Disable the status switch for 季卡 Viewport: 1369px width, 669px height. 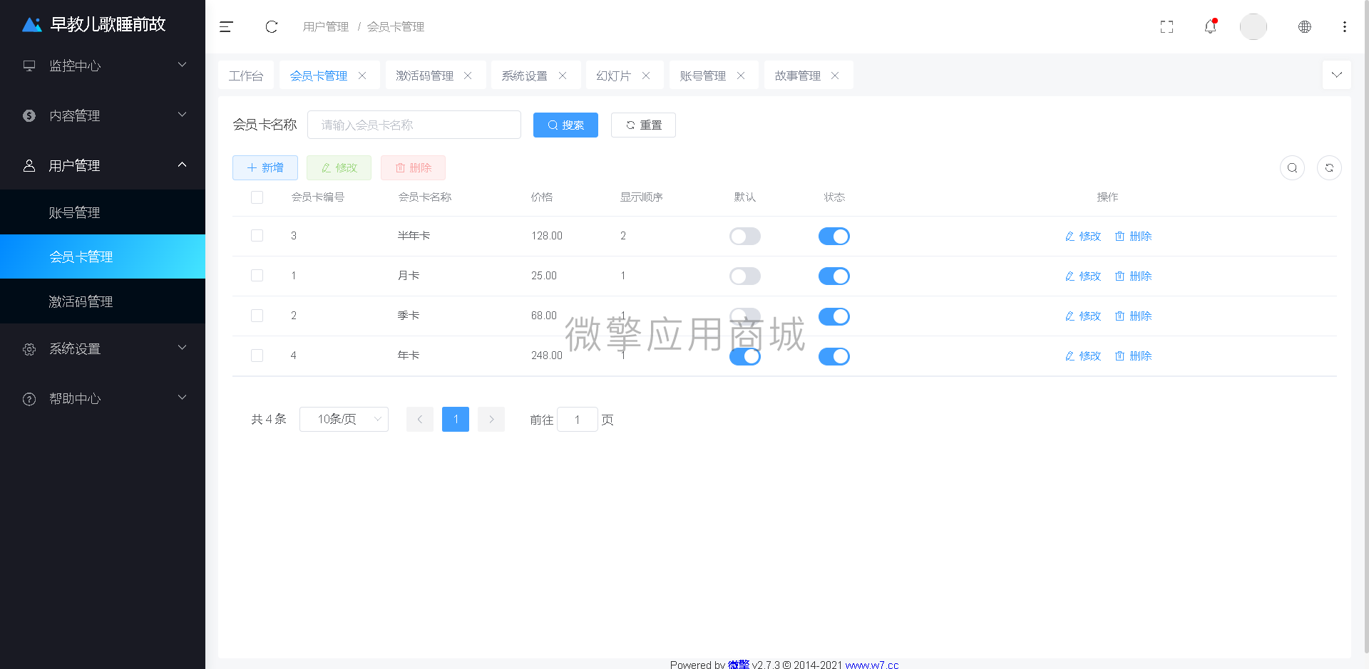pyautogui.click(x=834, y=316)
